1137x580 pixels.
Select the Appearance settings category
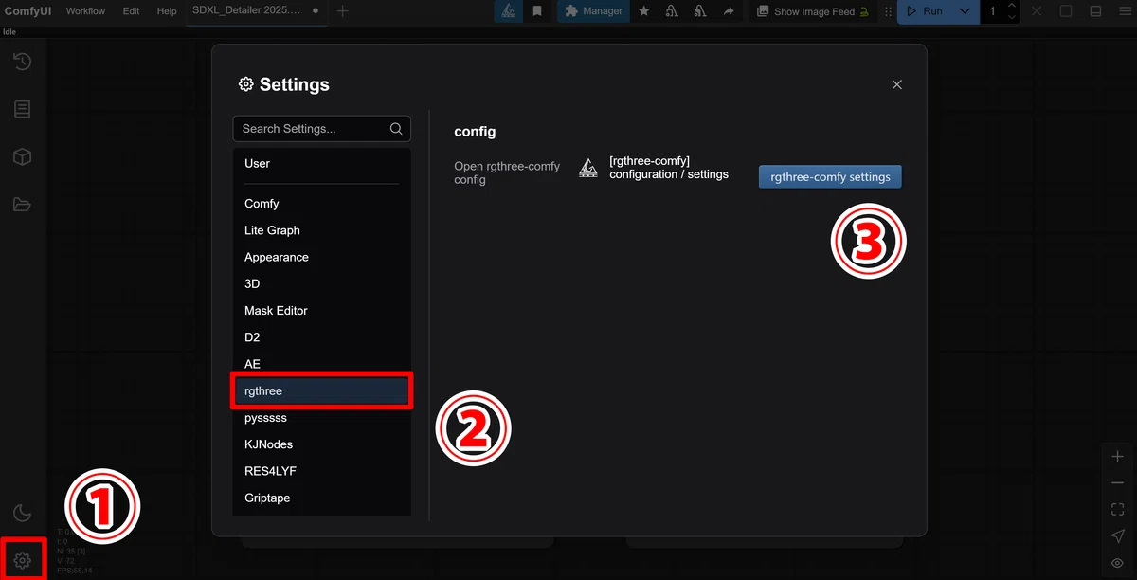click(x=321, y=257)
